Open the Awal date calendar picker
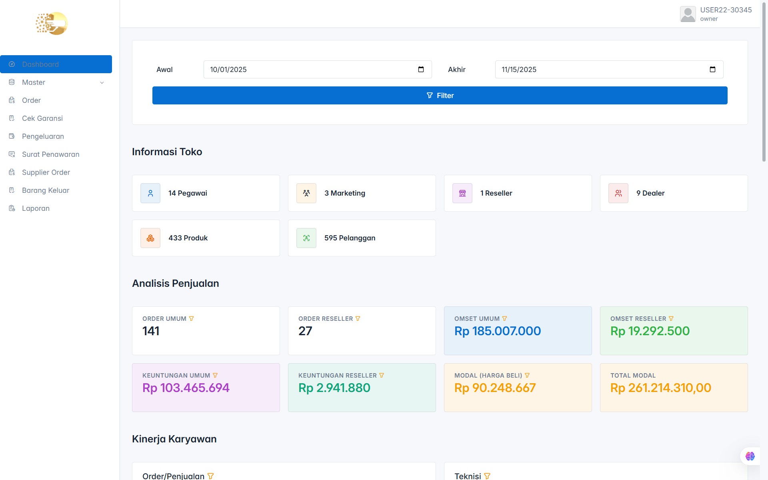Viewport: 768px width, 480px height. click(421, 70)
